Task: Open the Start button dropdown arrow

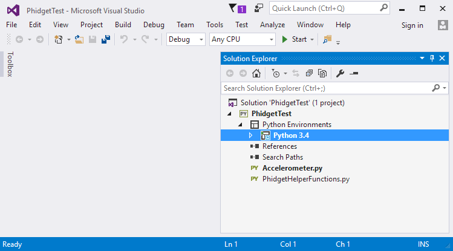Action: (x=312, y=39)
